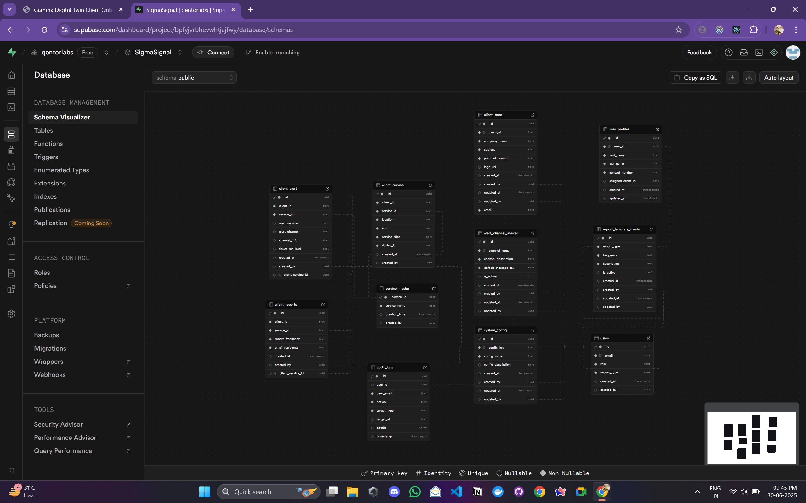The image size is (806, 503).
Task: Expand the SigmaSignal project switcher
Action: (180, 53)
